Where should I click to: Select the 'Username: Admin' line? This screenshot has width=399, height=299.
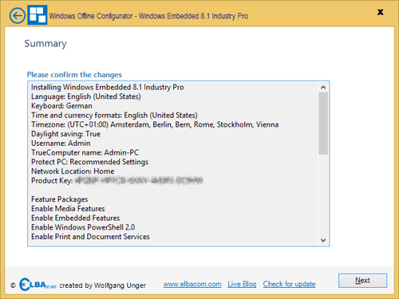coord(61,144)
